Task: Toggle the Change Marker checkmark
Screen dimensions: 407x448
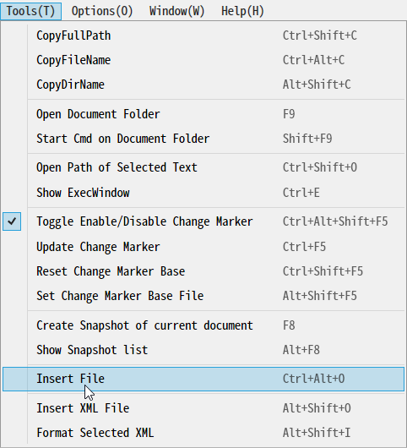Action: pos(12,221)
